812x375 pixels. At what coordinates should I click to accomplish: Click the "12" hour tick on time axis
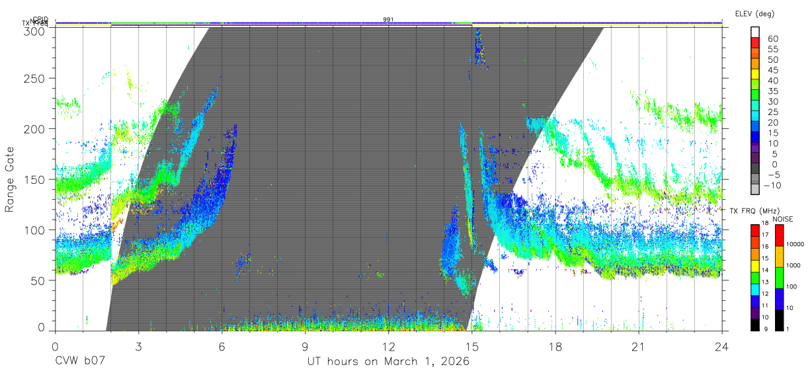[x=389, y=346]
